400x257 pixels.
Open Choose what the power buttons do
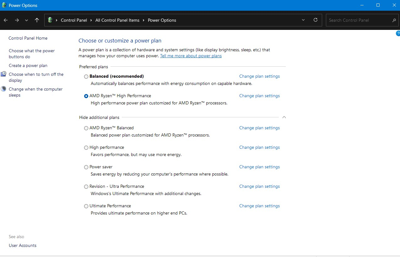tap(32, 54)
